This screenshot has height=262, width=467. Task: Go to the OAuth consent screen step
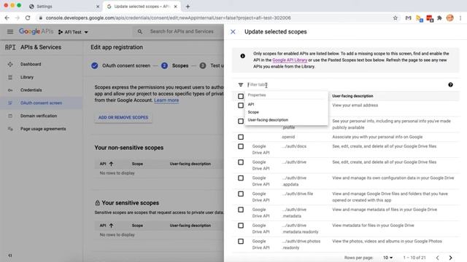click(120, 65)
